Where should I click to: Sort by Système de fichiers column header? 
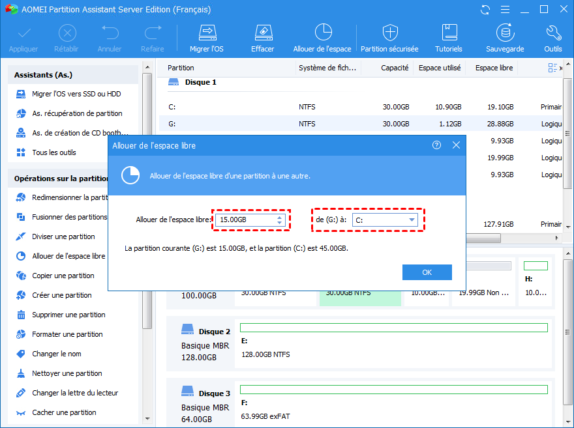tap(327, 68)
